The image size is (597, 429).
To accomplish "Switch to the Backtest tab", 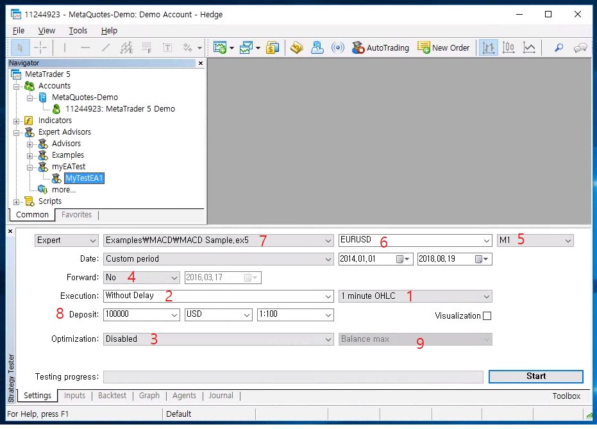I will 112,396.
